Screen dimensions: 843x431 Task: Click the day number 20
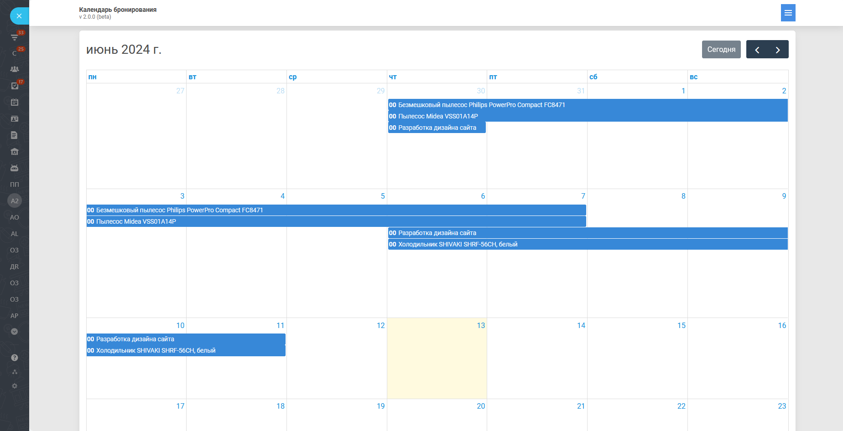click(x=481, y=406)
